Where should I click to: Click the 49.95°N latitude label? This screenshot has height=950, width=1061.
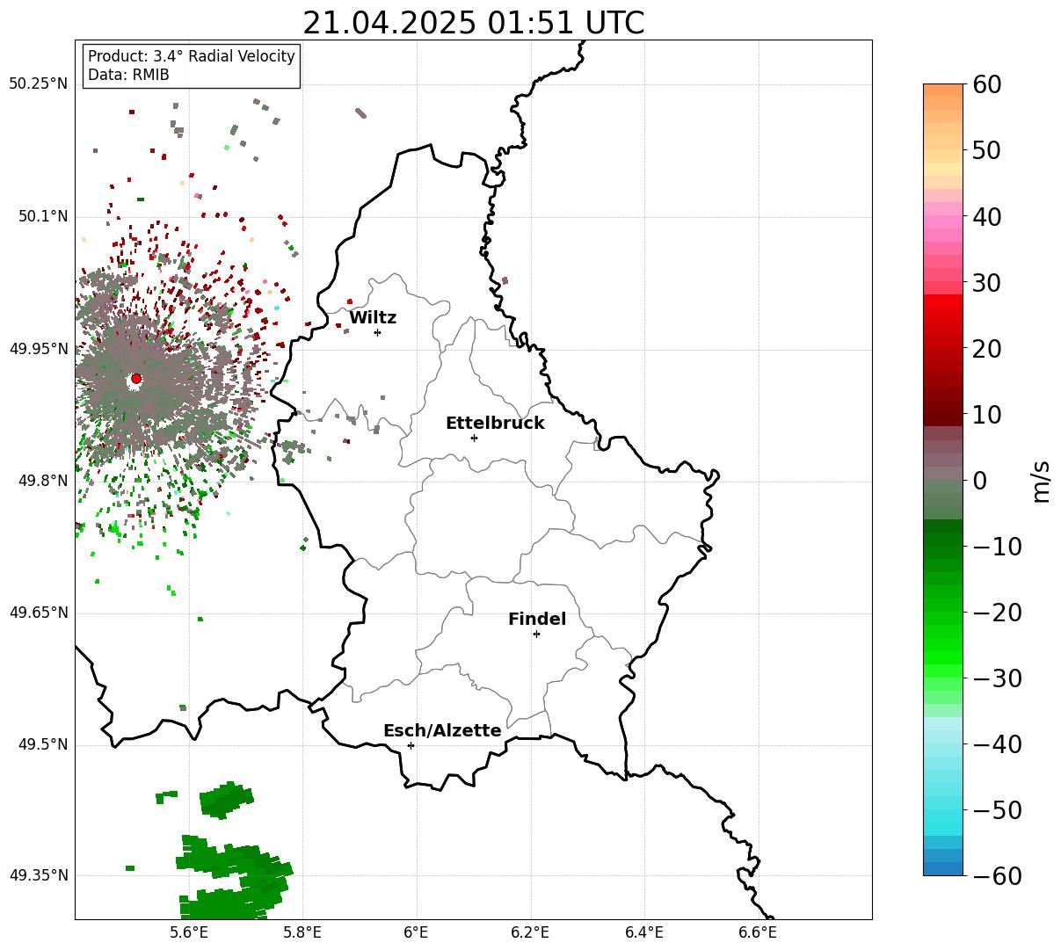point(38,349)
